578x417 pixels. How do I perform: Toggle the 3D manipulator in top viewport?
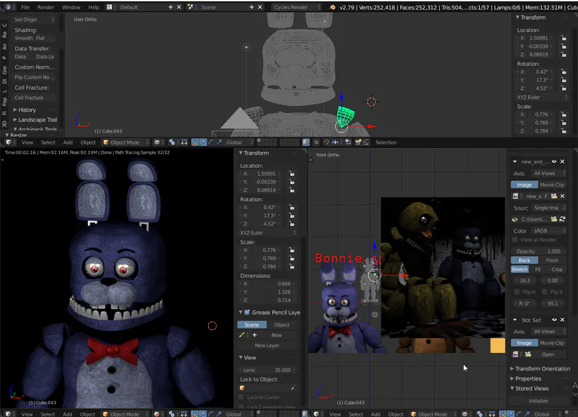click(x=195, y=142)
